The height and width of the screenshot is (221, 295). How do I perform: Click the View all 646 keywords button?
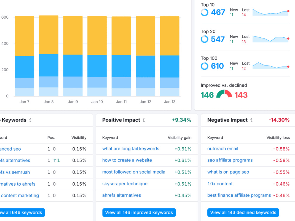[x=22, y=212]
